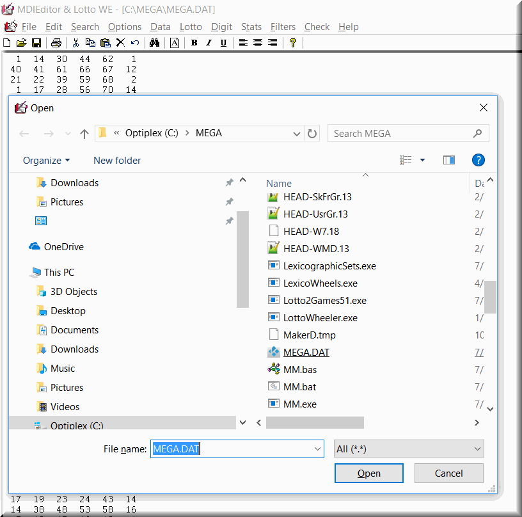Image resolution: width=522 pixels, height=517 pixels.
Task: Click the Search MEGA input field
Action: pyautogui.click(x=408, y=134)
